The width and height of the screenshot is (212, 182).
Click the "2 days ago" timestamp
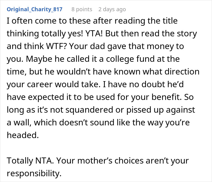pos(112,9)
